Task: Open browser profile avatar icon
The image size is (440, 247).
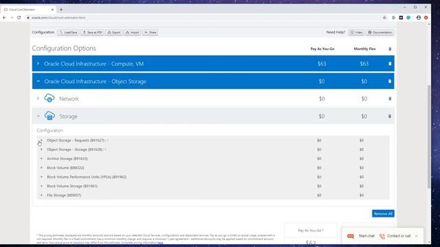Action: [419, 18]
